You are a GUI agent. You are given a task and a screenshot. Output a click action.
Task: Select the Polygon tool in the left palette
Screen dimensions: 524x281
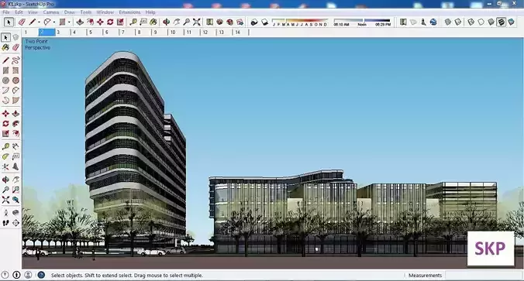[16, 81]
